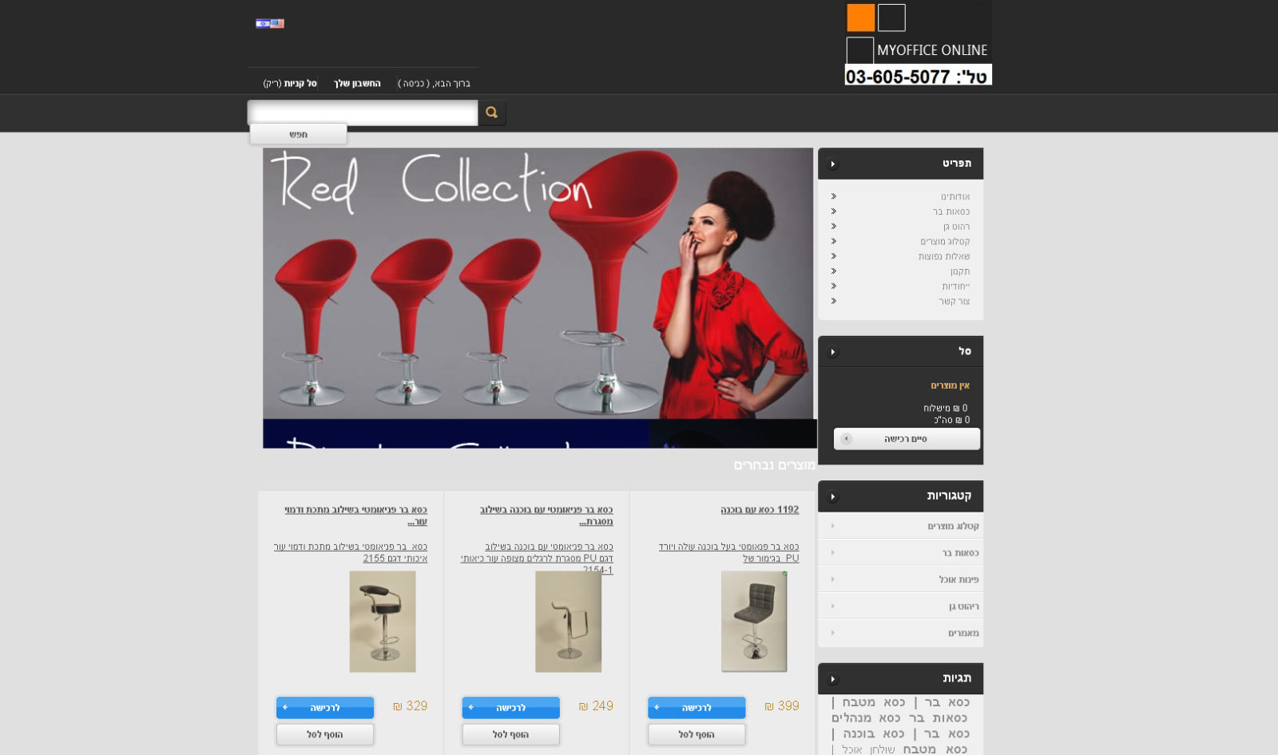Click the MYOFFICE ONLINE logo

tap(918, 44)
